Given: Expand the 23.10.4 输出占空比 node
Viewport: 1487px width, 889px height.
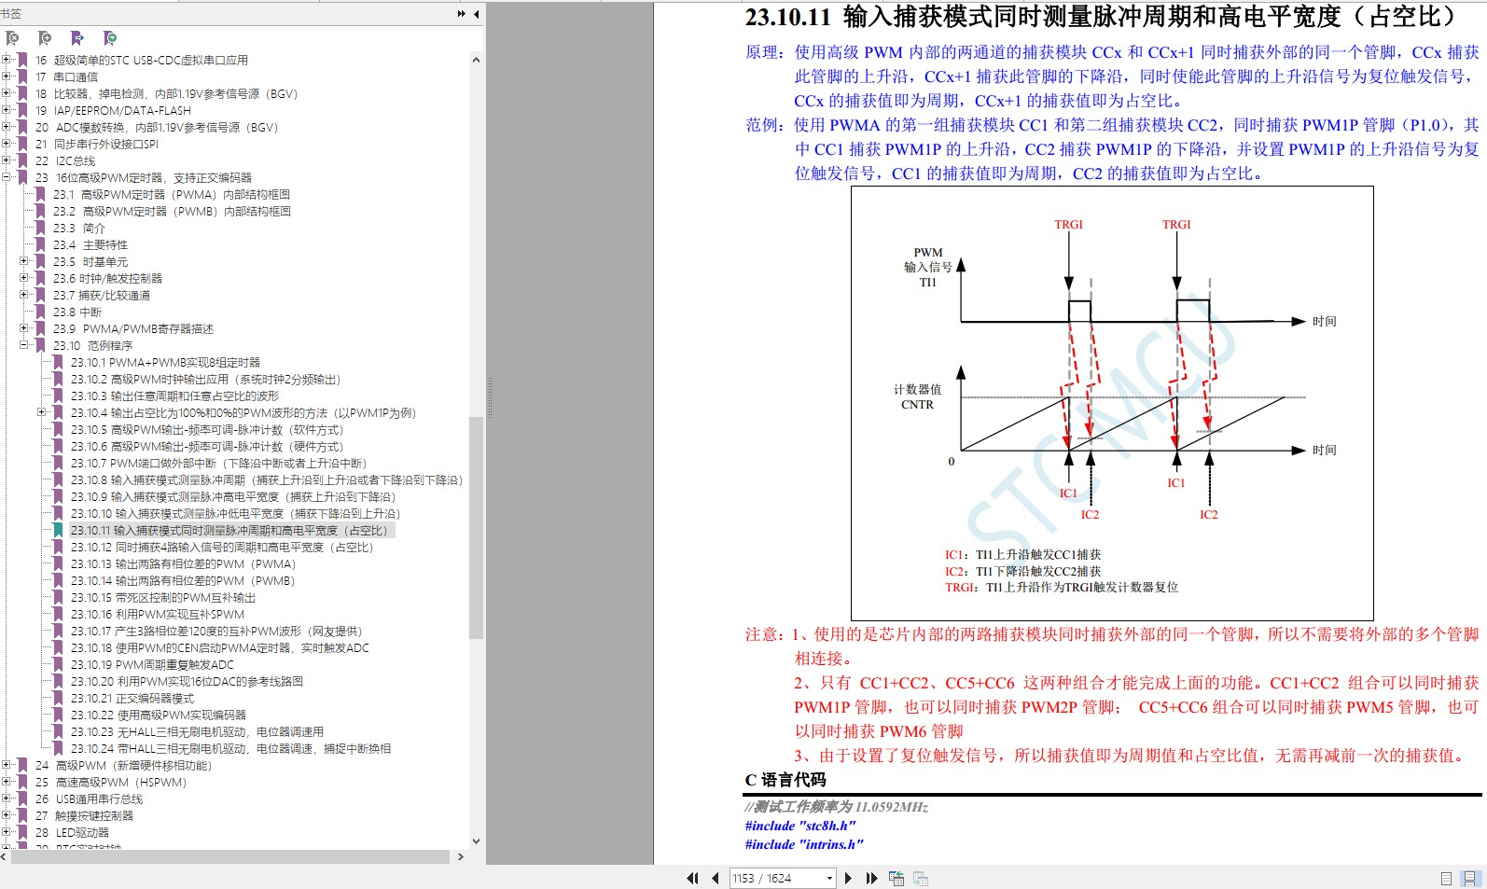Looking at the screenshot, I should coord(42,412).
